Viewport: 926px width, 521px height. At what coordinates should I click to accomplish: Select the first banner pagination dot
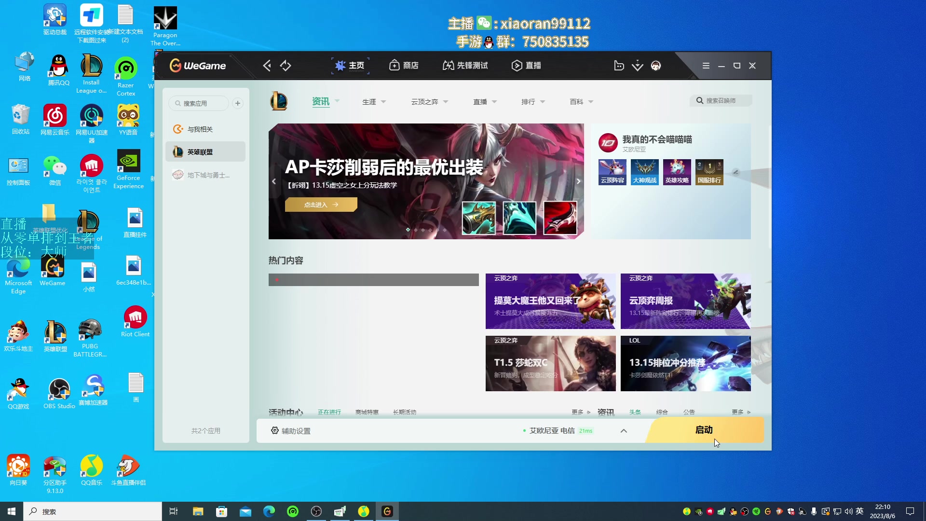pos(408,230)
